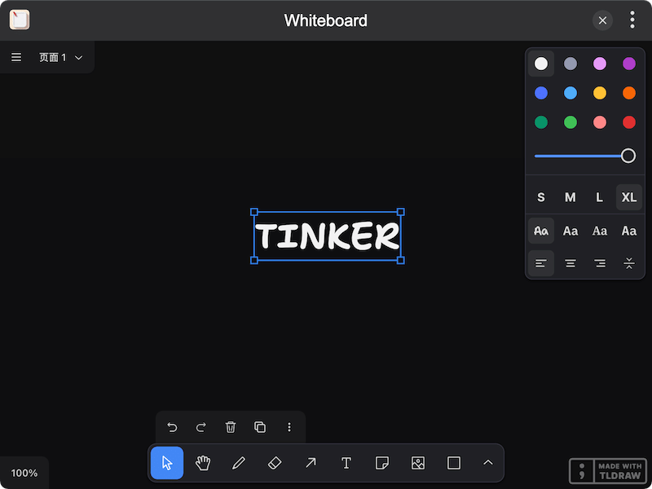Select the Hand pan tool
The height and width of the screenshot is (489, 652).
coord(203,463)
